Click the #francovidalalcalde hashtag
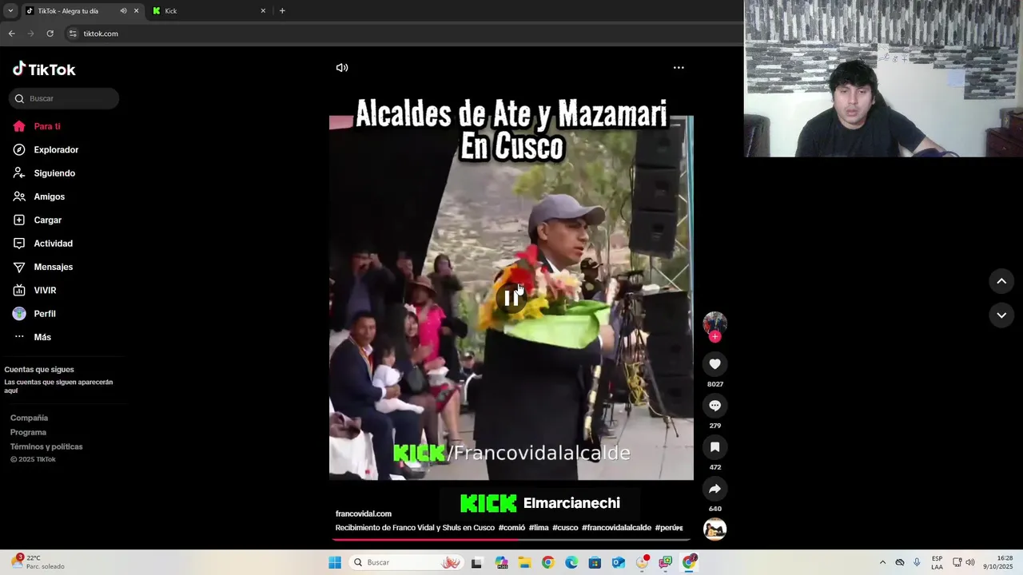 616,528
